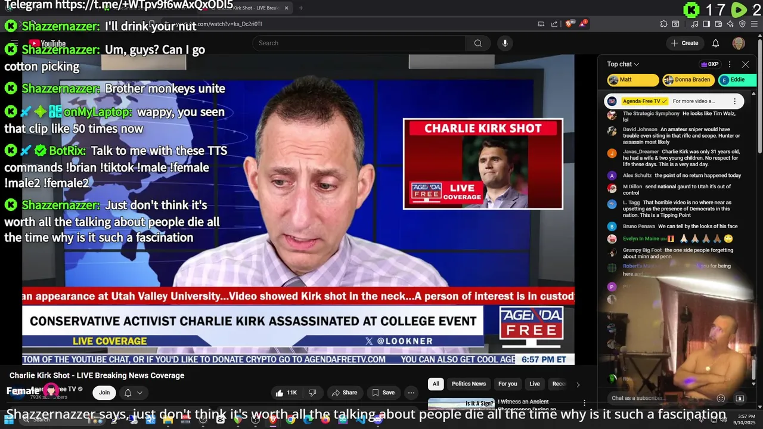The image size is (763, 429).
Task: Click the share page icon in address bar
Action: (x=554, y=24)
